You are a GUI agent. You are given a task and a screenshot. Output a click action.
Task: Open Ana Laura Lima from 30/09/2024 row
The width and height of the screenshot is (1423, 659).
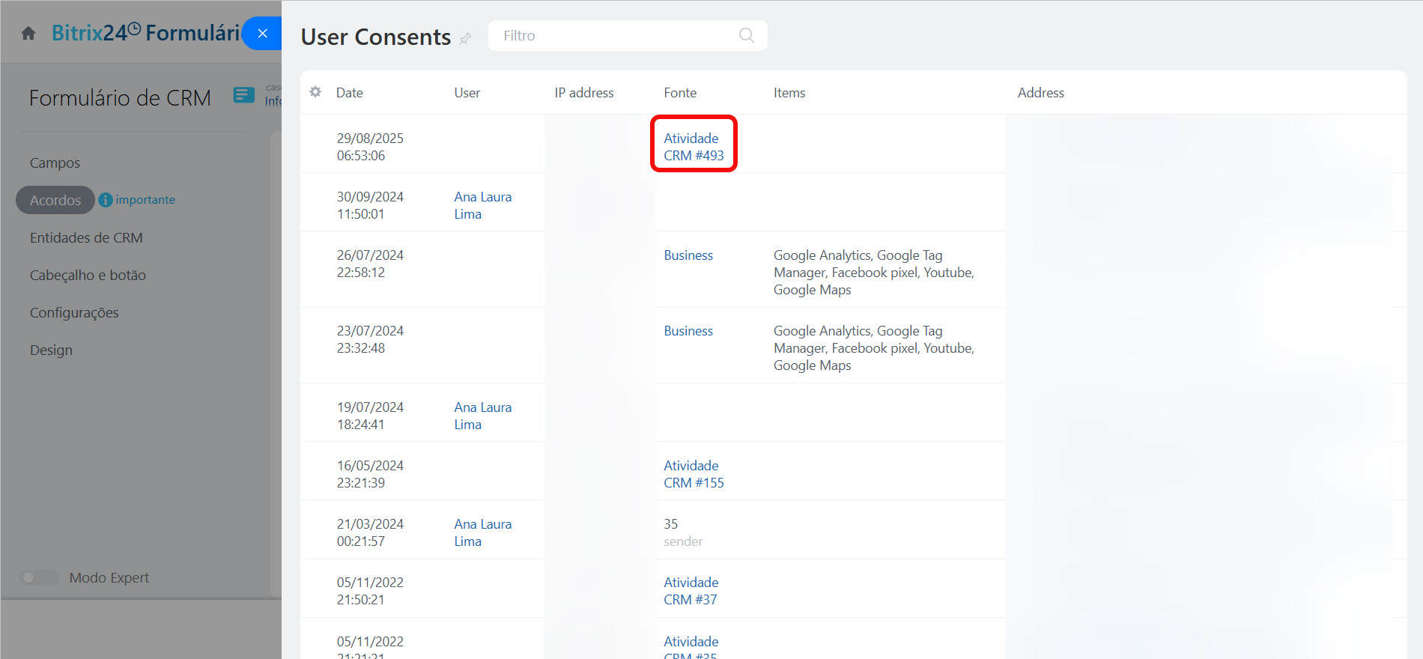click(x=482, y=205)
